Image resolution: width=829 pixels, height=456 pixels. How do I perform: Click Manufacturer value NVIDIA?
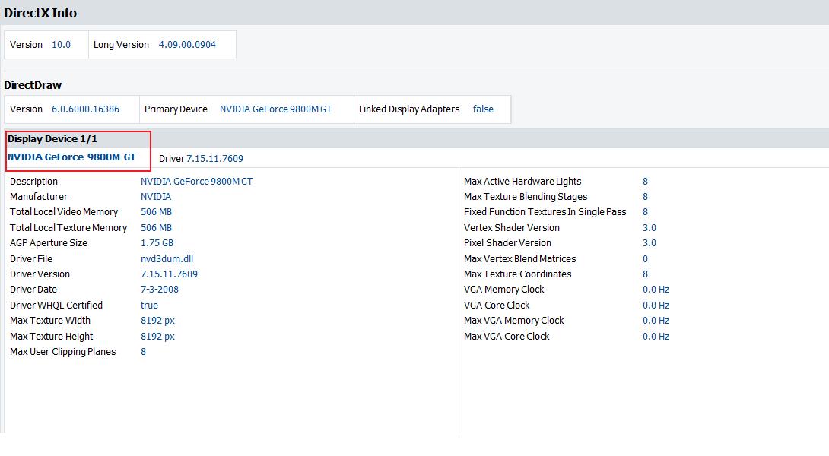(x=156, y=197)
